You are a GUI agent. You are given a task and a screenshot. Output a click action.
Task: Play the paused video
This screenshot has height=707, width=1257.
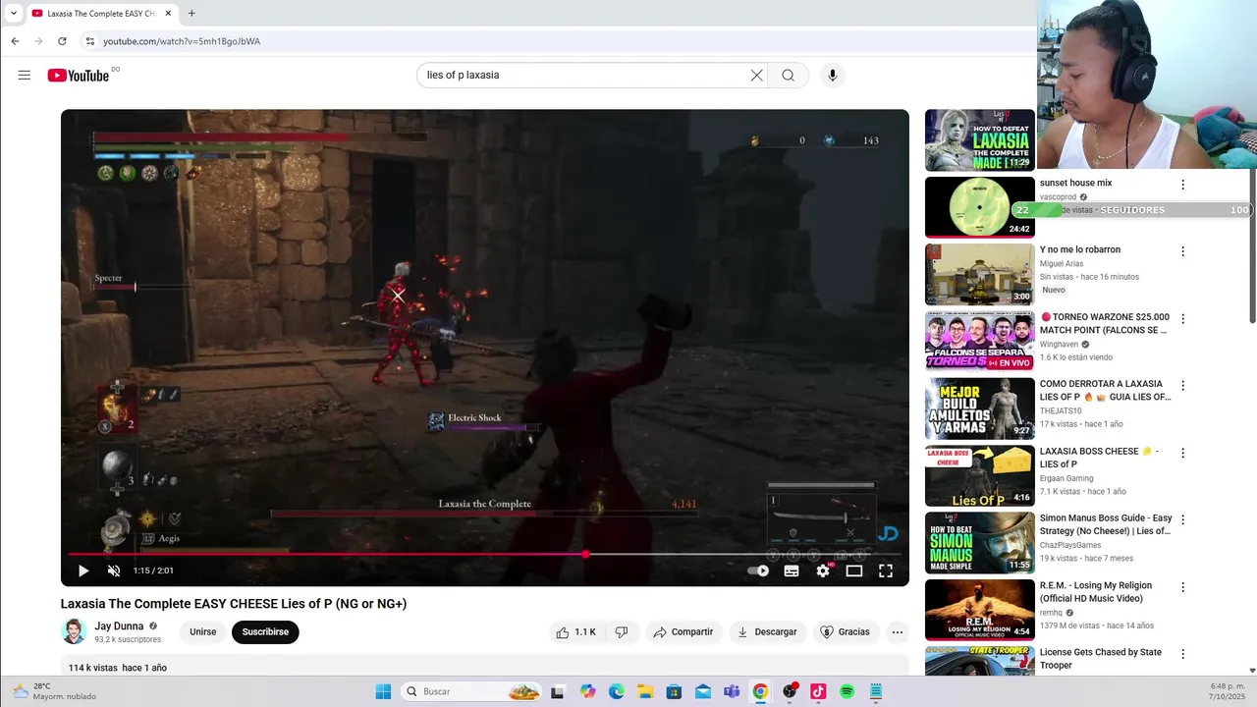point(83,571)
